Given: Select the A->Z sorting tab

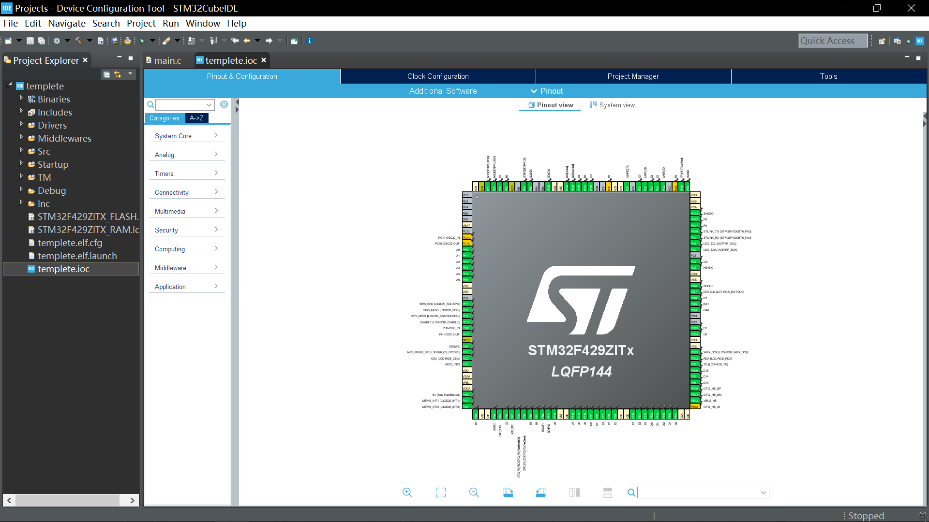Looking at the screenshot, I should coord(196,118).
